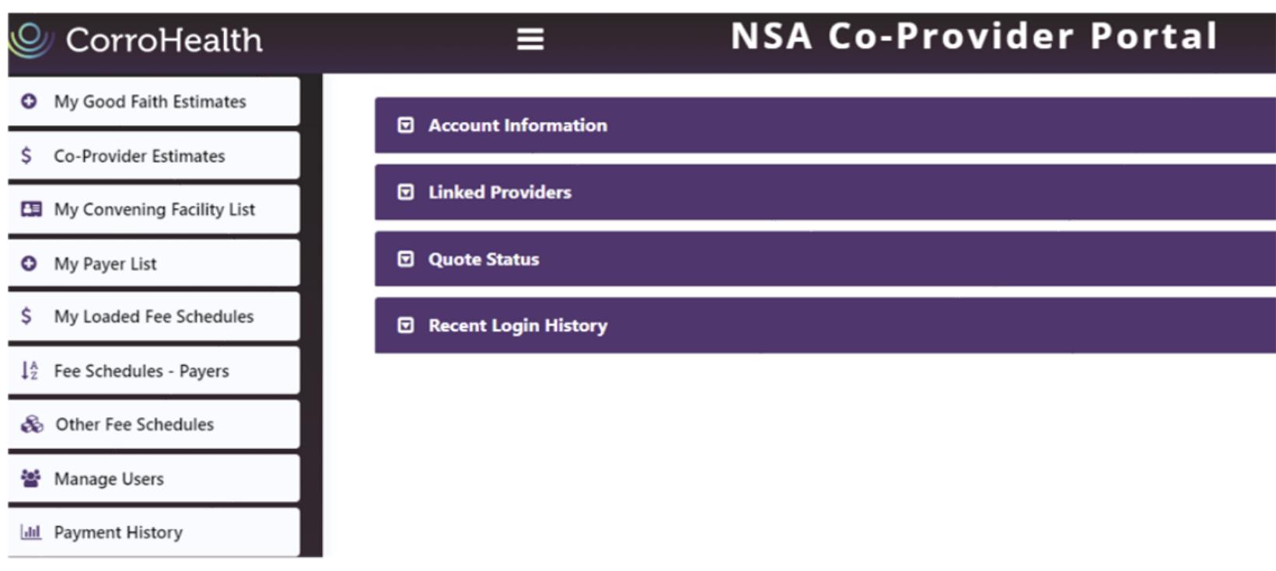The height and width of the screenshot is (571, 1276).
Task: Expand the Recent Login History caret
Action: coord(406,326)
